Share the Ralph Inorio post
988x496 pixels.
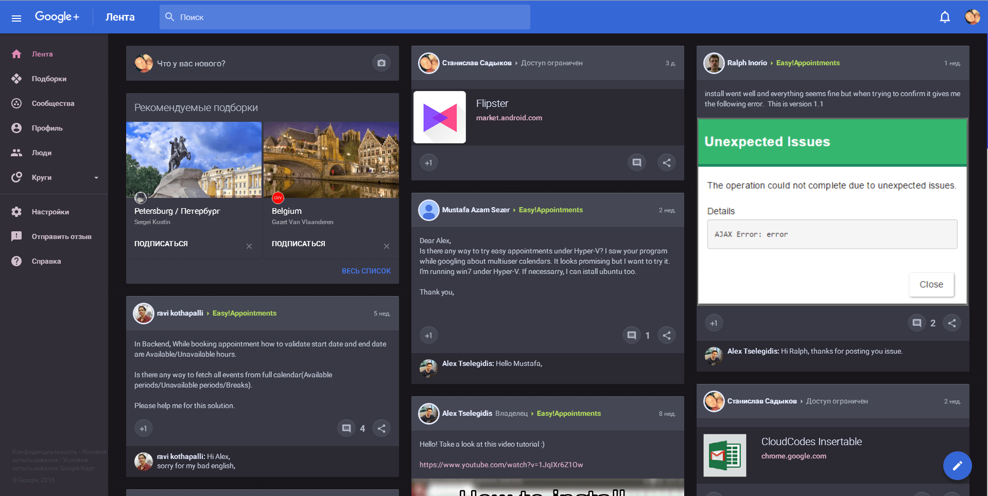952,323
